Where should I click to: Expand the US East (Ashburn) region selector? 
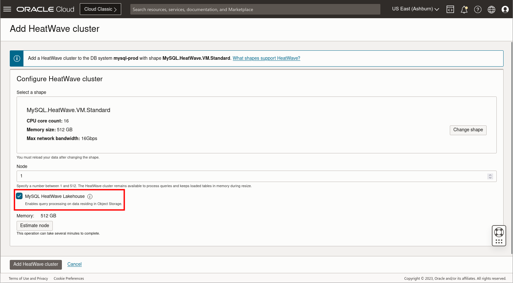[x=415, y=9]
